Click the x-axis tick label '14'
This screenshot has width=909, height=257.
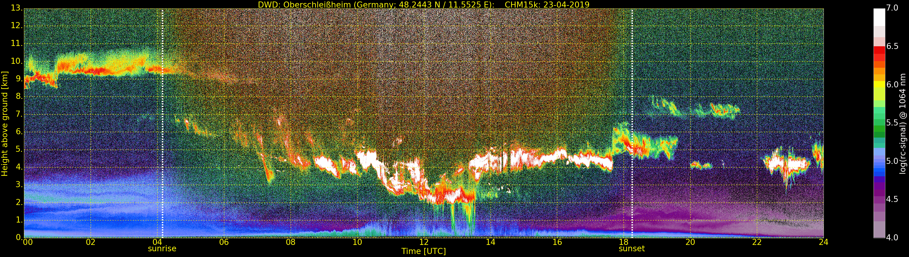point(491,242)
